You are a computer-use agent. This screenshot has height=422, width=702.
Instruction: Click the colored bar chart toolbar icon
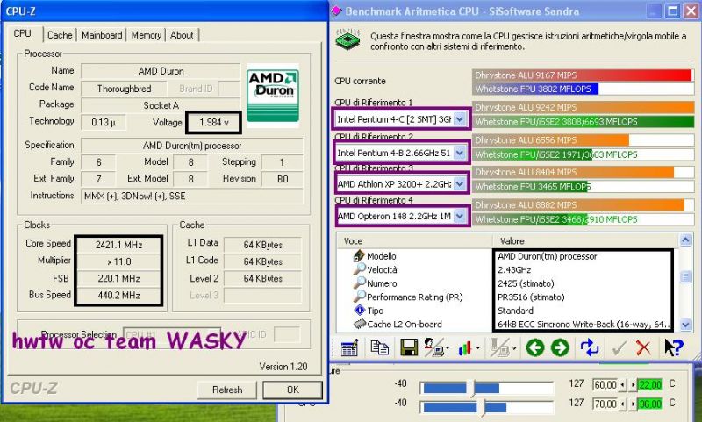tap(466, 347)
